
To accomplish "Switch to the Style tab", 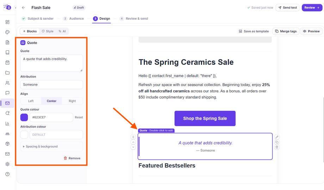I will tap(48, 31).
